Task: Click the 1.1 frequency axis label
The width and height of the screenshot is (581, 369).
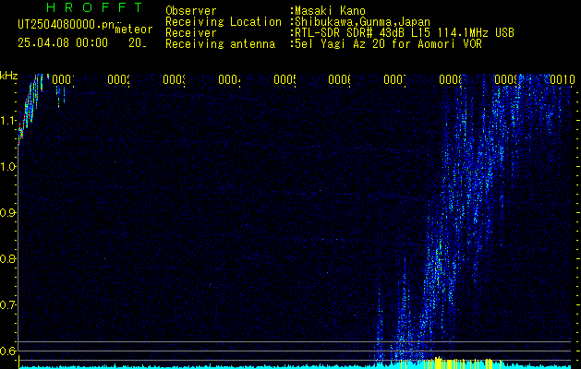Action: point(7,120)
